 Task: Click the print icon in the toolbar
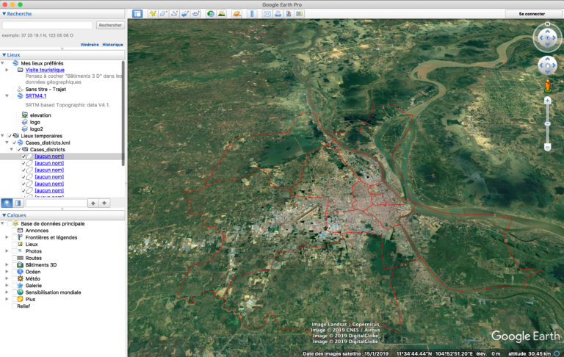[278, 14]
